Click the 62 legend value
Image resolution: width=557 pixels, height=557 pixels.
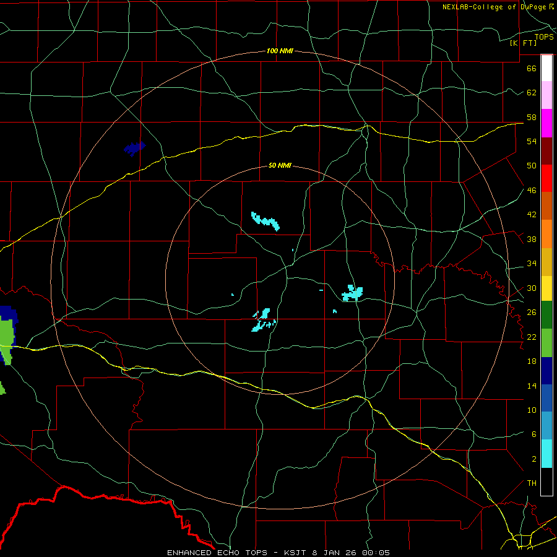pyautogui.click(x=532, y=93)
